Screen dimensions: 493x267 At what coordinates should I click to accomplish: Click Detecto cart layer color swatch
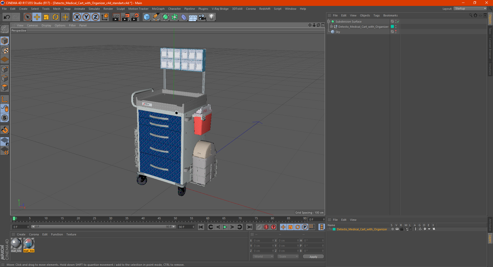pos(392,26)
